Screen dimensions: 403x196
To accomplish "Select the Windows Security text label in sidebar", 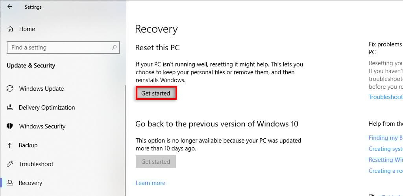I will coord(42,126).
